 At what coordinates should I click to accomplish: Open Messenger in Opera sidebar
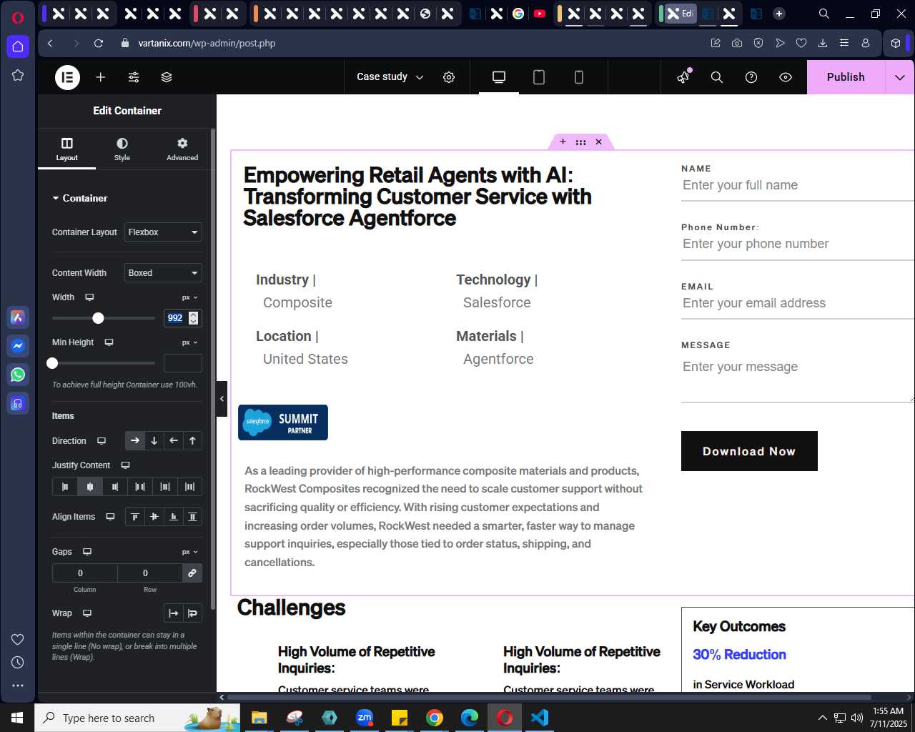point(18,346)
